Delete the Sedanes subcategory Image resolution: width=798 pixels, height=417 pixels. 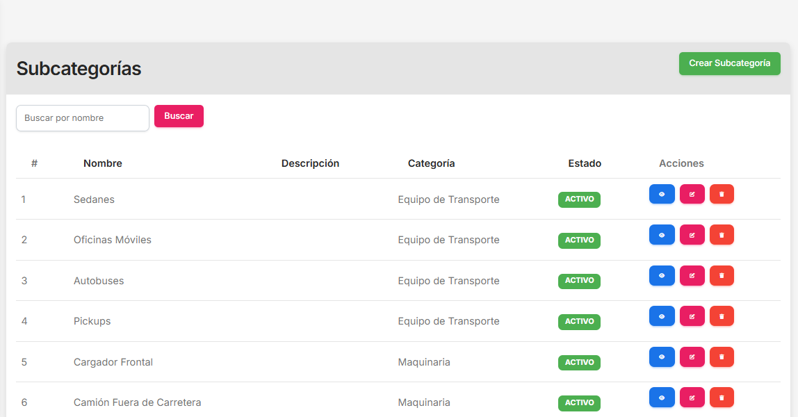tap(722, 195)
